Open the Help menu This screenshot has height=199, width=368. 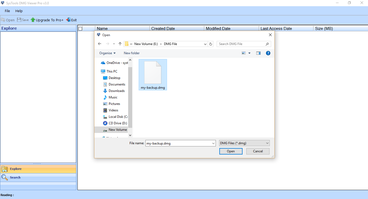(19, 11)
